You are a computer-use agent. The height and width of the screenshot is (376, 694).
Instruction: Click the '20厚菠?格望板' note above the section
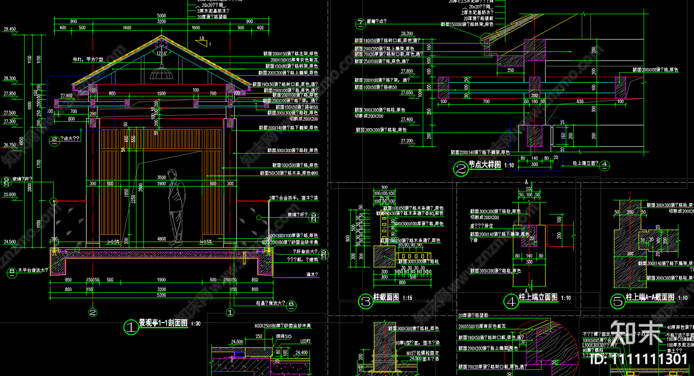(212, 16)
